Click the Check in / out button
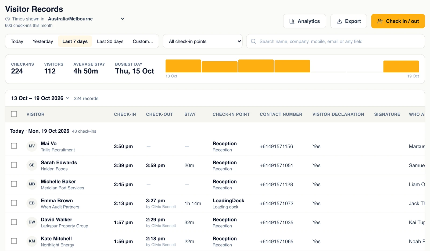430x251 pixels. 398,21
